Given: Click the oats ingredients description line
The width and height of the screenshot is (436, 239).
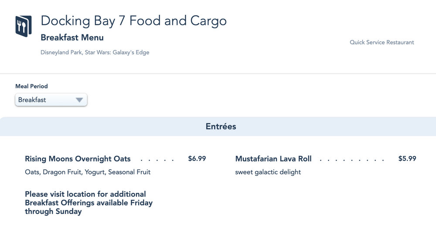Looking at the screenshot, I should point(88,172).
